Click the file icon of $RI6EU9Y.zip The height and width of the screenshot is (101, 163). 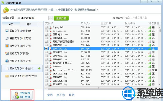[50, 74]
